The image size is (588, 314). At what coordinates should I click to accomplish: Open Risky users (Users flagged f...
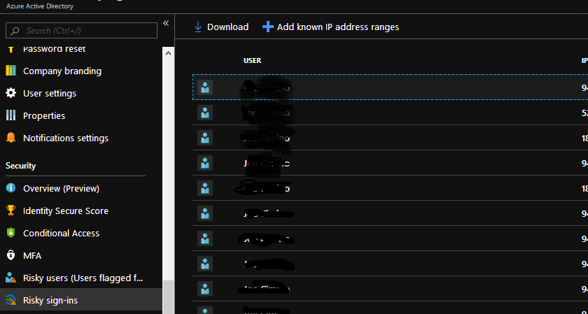83,278
